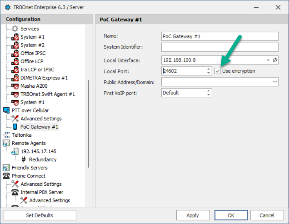Select PoC Gateway #1 tree item
This screenshot has height=224, width=289.
click(39, 127)
